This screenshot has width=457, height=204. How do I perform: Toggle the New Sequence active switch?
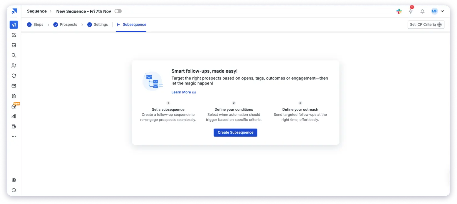tap(118, 11)
